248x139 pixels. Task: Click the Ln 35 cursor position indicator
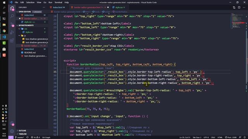click(x=185, y=137)
